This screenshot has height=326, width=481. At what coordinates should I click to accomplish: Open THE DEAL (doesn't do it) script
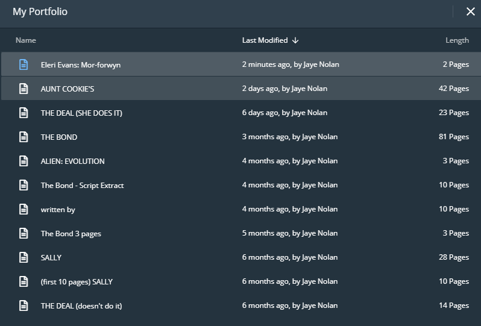pos(81,306)
